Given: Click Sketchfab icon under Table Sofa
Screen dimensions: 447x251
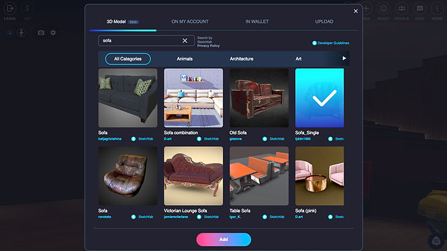Looking at the screenshot, I should pyautogui.click(x=264, y=217).
